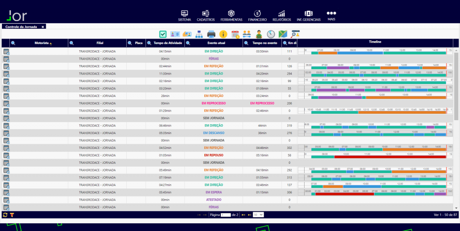Sort by Tempo de Atividade column header
Viewport: 460px width, 231px height.
click(x=168, y=43)
